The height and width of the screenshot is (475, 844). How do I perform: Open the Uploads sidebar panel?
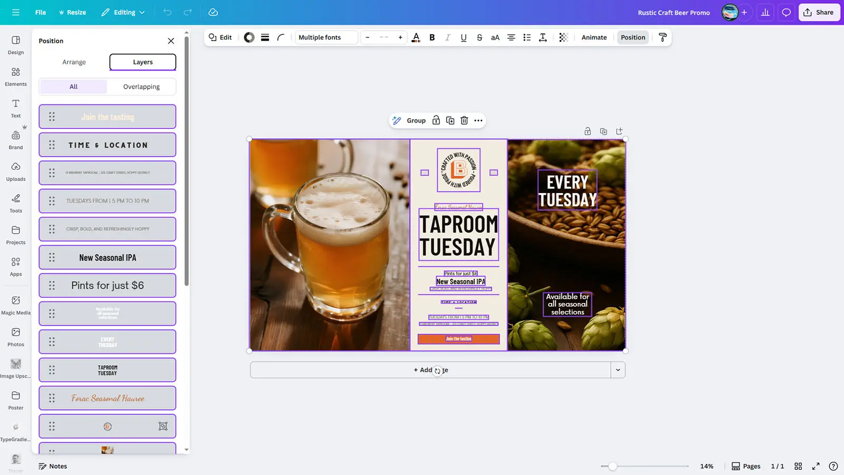pos(16,172)
